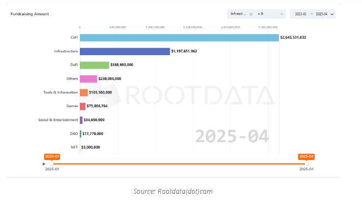Click the left timeline slider handle
362x202 pixels.
pos(52,164)
